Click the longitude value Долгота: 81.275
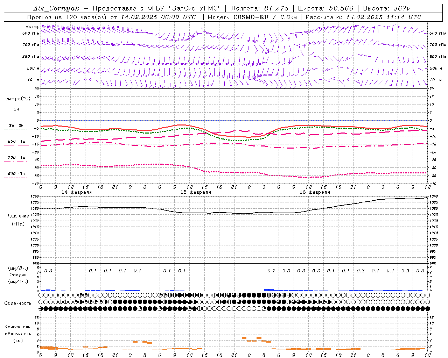 (x=260, y=8)
